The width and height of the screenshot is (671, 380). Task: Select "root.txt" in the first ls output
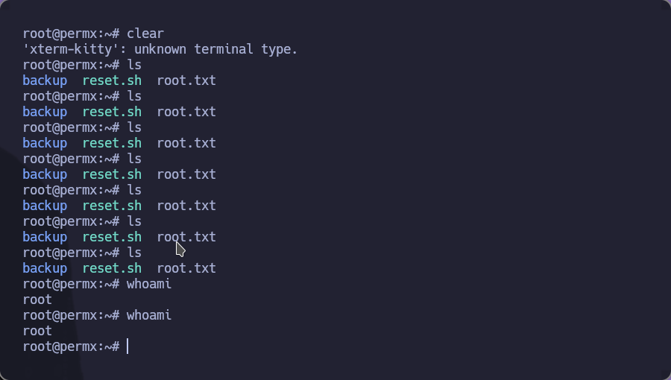point(186,80)
